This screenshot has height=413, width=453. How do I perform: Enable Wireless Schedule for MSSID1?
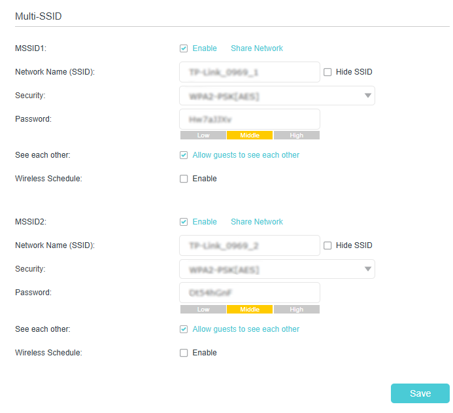(184, 179)
